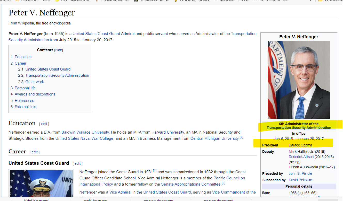The height and width of the screenshot is (201, 343).
Task: Hide the Contents table via the hide link
Action: click(59, 50)
